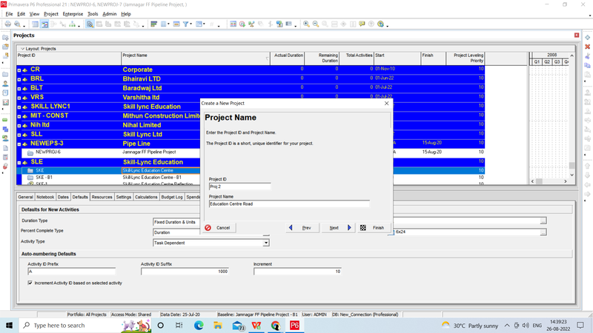Image resolution: width=593 pixels, height=333 pixels.
Task: Click the Total Activities column header
Action: pyautogui.click(x=357, y=58)
